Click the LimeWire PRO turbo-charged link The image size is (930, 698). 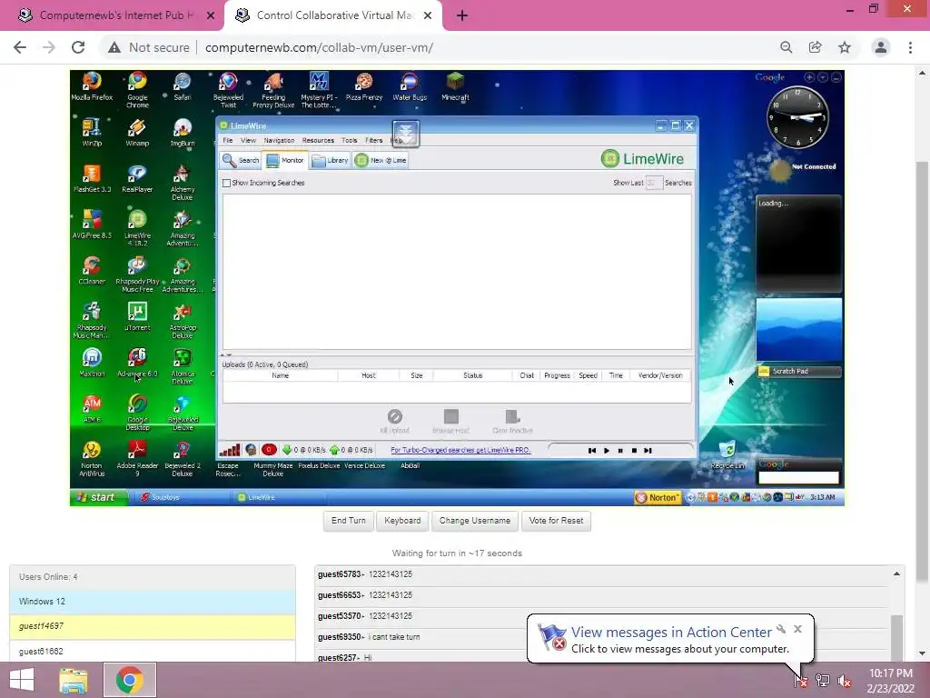tap(460, 450)
